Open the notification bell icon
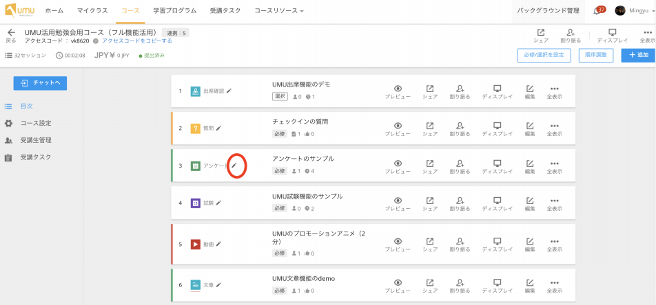 coord(597,11)
